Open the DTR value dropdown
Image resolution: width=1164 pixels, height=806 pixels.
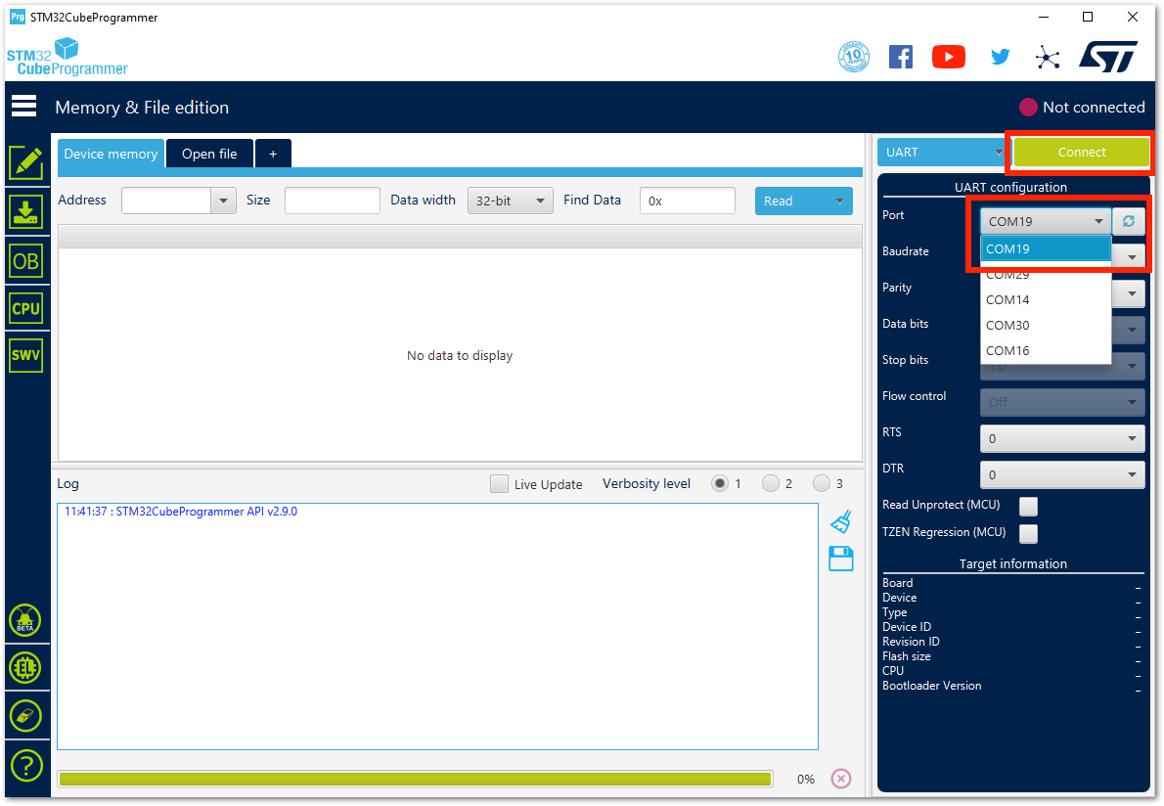[1062, 475]
